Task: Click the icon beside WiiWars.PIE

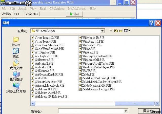Action: pyautogui.click(x=80, y=52)
